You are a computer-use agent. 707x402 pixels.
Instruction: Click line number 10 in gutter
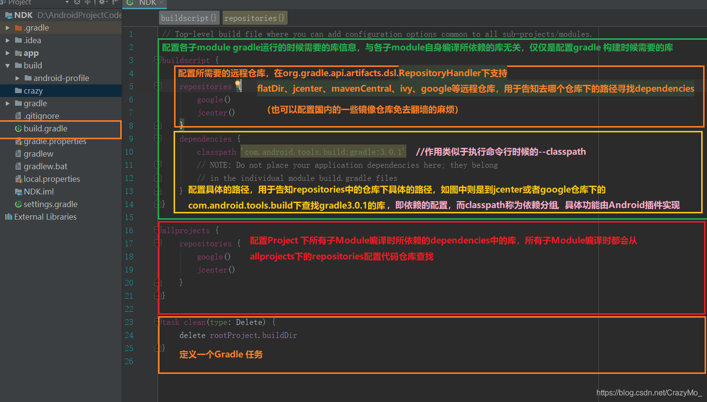coord(129,152)
